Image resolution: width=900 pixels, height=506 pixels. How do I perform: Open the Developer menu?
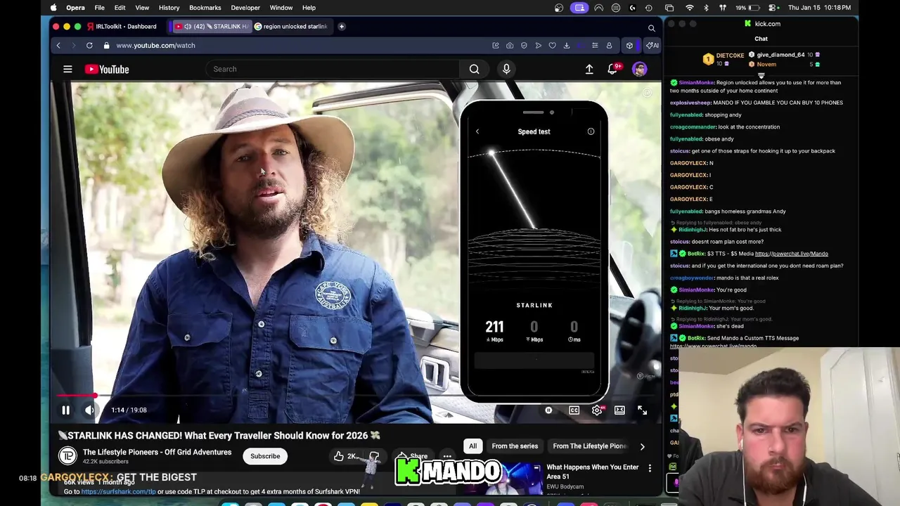click(245, 8)
